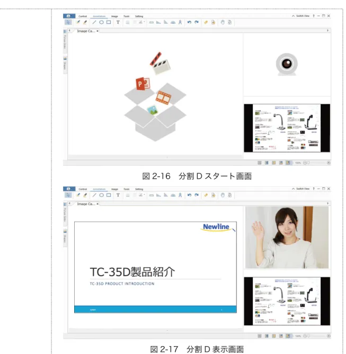Select the pointer tool in the スタート画面 window
The image size is (346, 354).
pos(68,22)
